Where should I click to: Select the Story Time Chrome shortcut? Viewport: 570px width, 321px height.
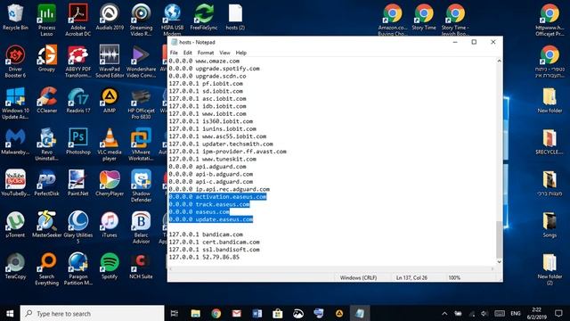pos(424,17)
